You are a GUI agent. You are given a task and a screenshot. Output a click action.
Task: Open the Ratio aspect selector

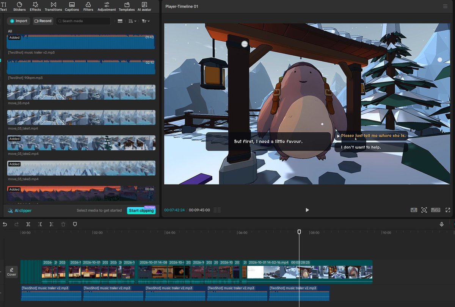click(436, 210)
